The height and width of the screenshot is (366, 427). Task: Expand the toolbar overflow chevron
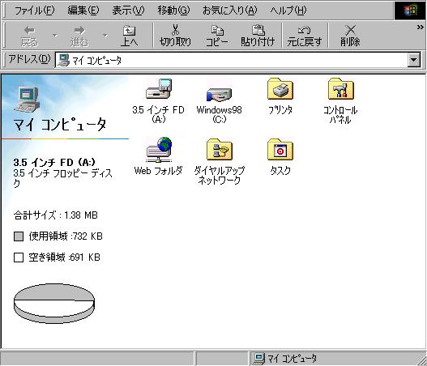(x=421, y=28)
